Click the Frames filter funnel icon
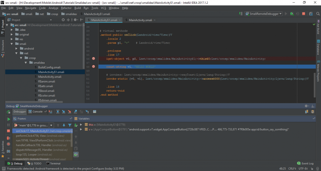This screenshot has height=171, width=321. (70, 125)
